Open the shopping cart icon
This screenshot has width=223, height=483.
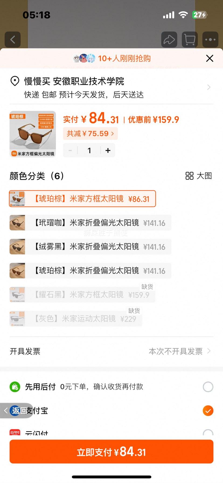click(190, 40)
